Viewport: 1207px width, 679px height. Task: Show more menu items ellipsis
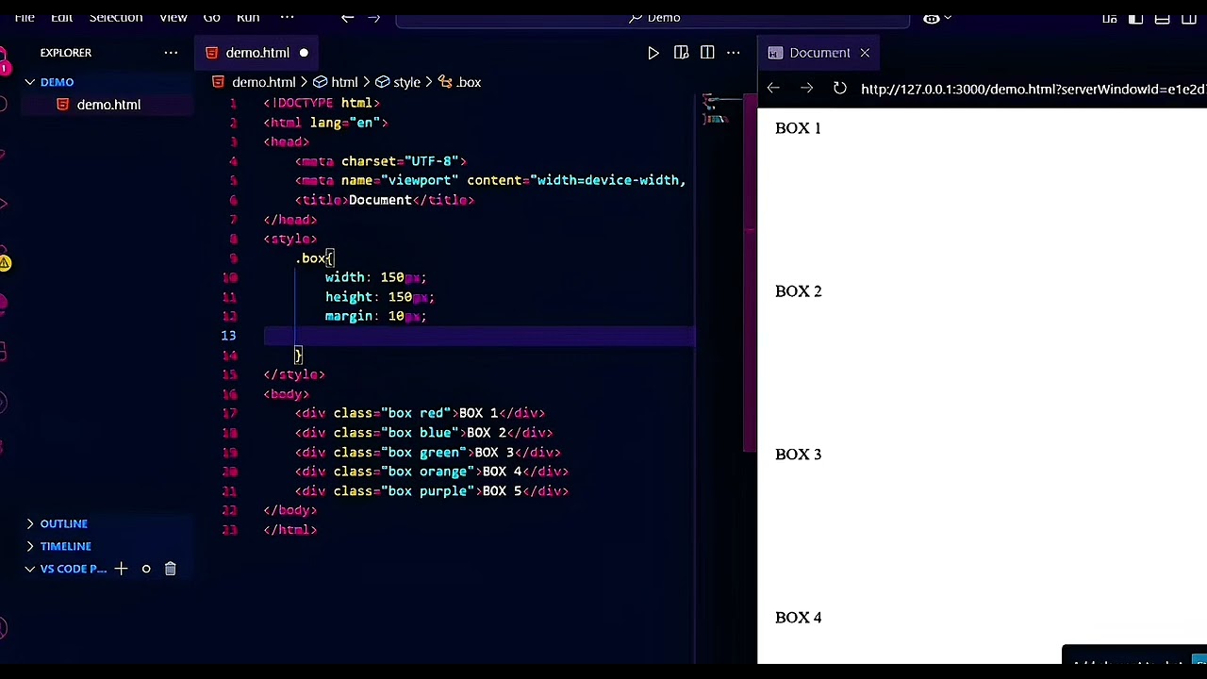point(287,17)
